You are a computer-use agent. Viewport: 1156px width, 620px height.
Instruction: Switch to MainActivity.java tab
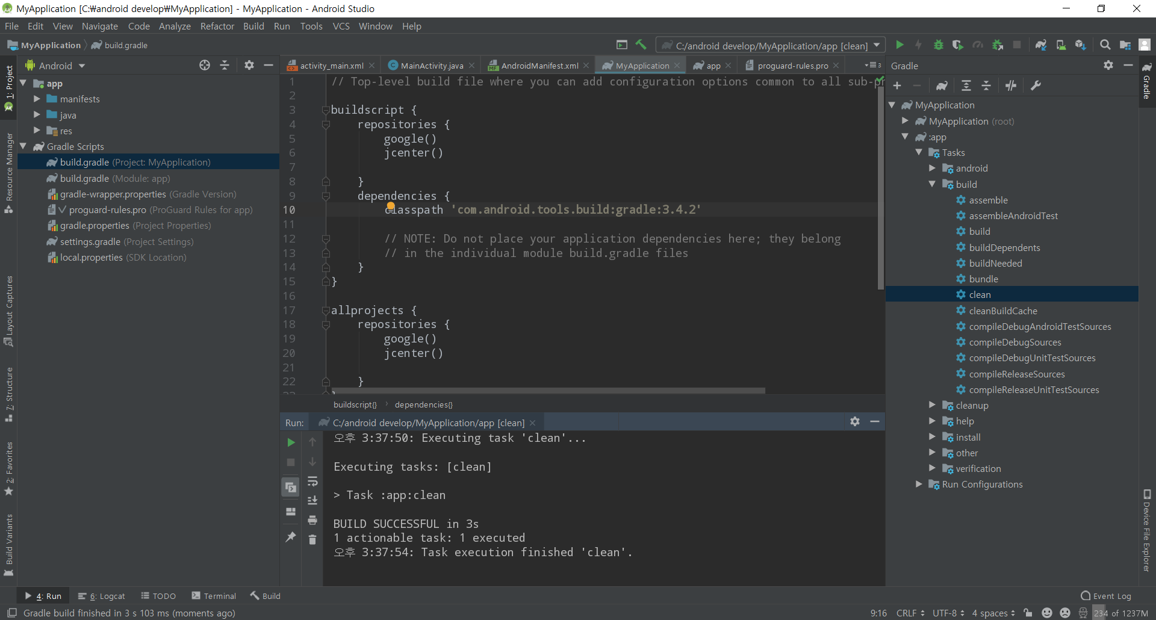(x=432, y=66)
